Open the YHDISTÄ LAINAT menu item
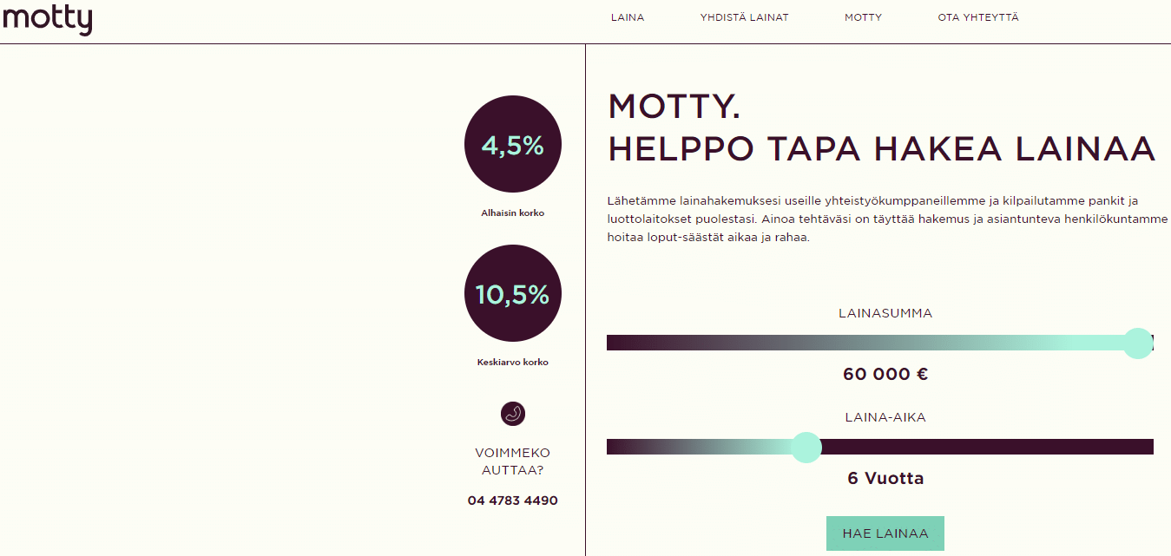1171x556 pixels. pyautogui.click(x=744, y=17)
